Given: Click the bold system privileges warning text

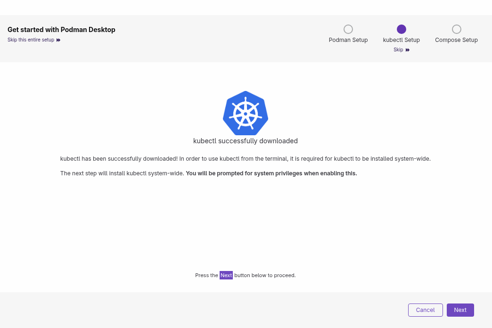Looking at the screenshot, I should tap(271, 173).
